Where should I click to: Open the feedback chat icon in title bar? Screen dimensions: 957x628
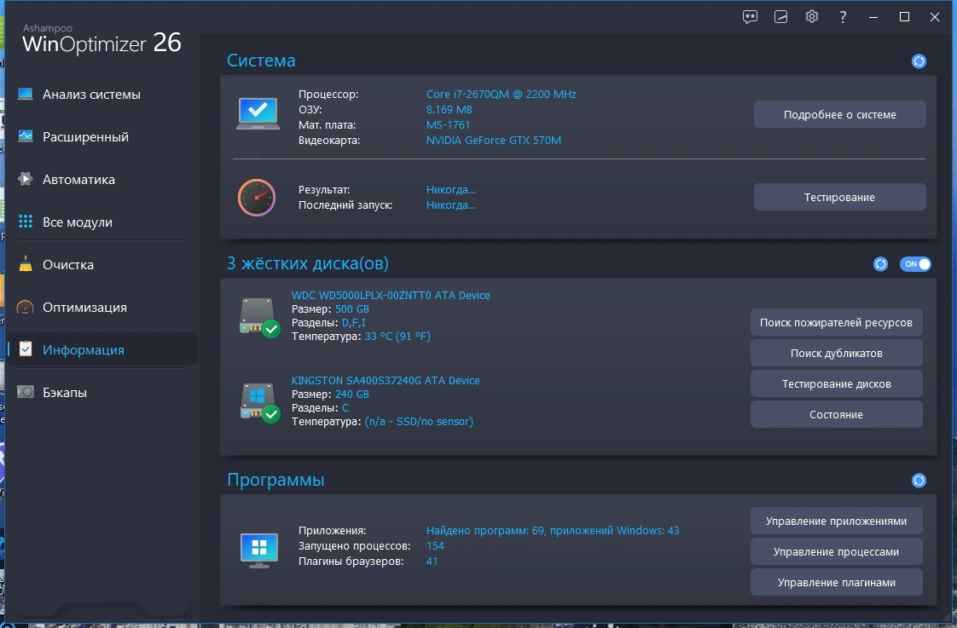click(750, 17)
